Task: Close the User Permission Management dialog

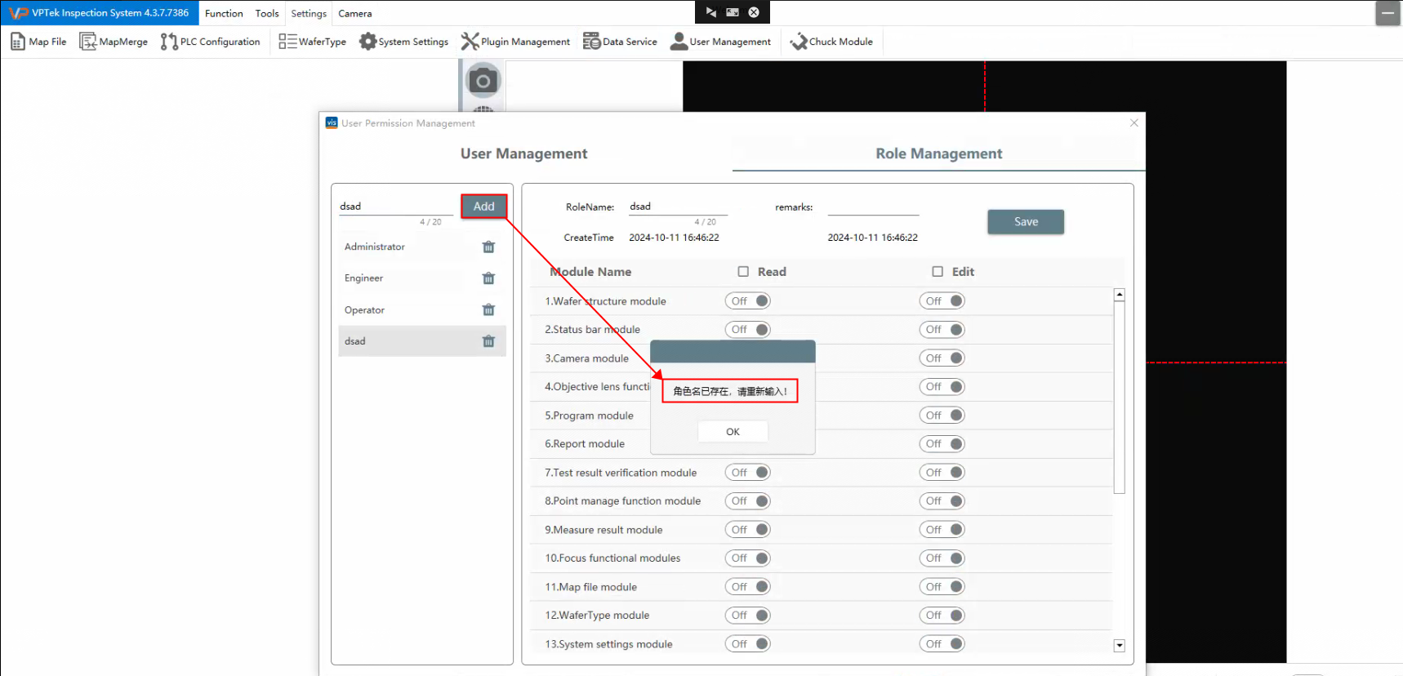Action: point(1134,122)
